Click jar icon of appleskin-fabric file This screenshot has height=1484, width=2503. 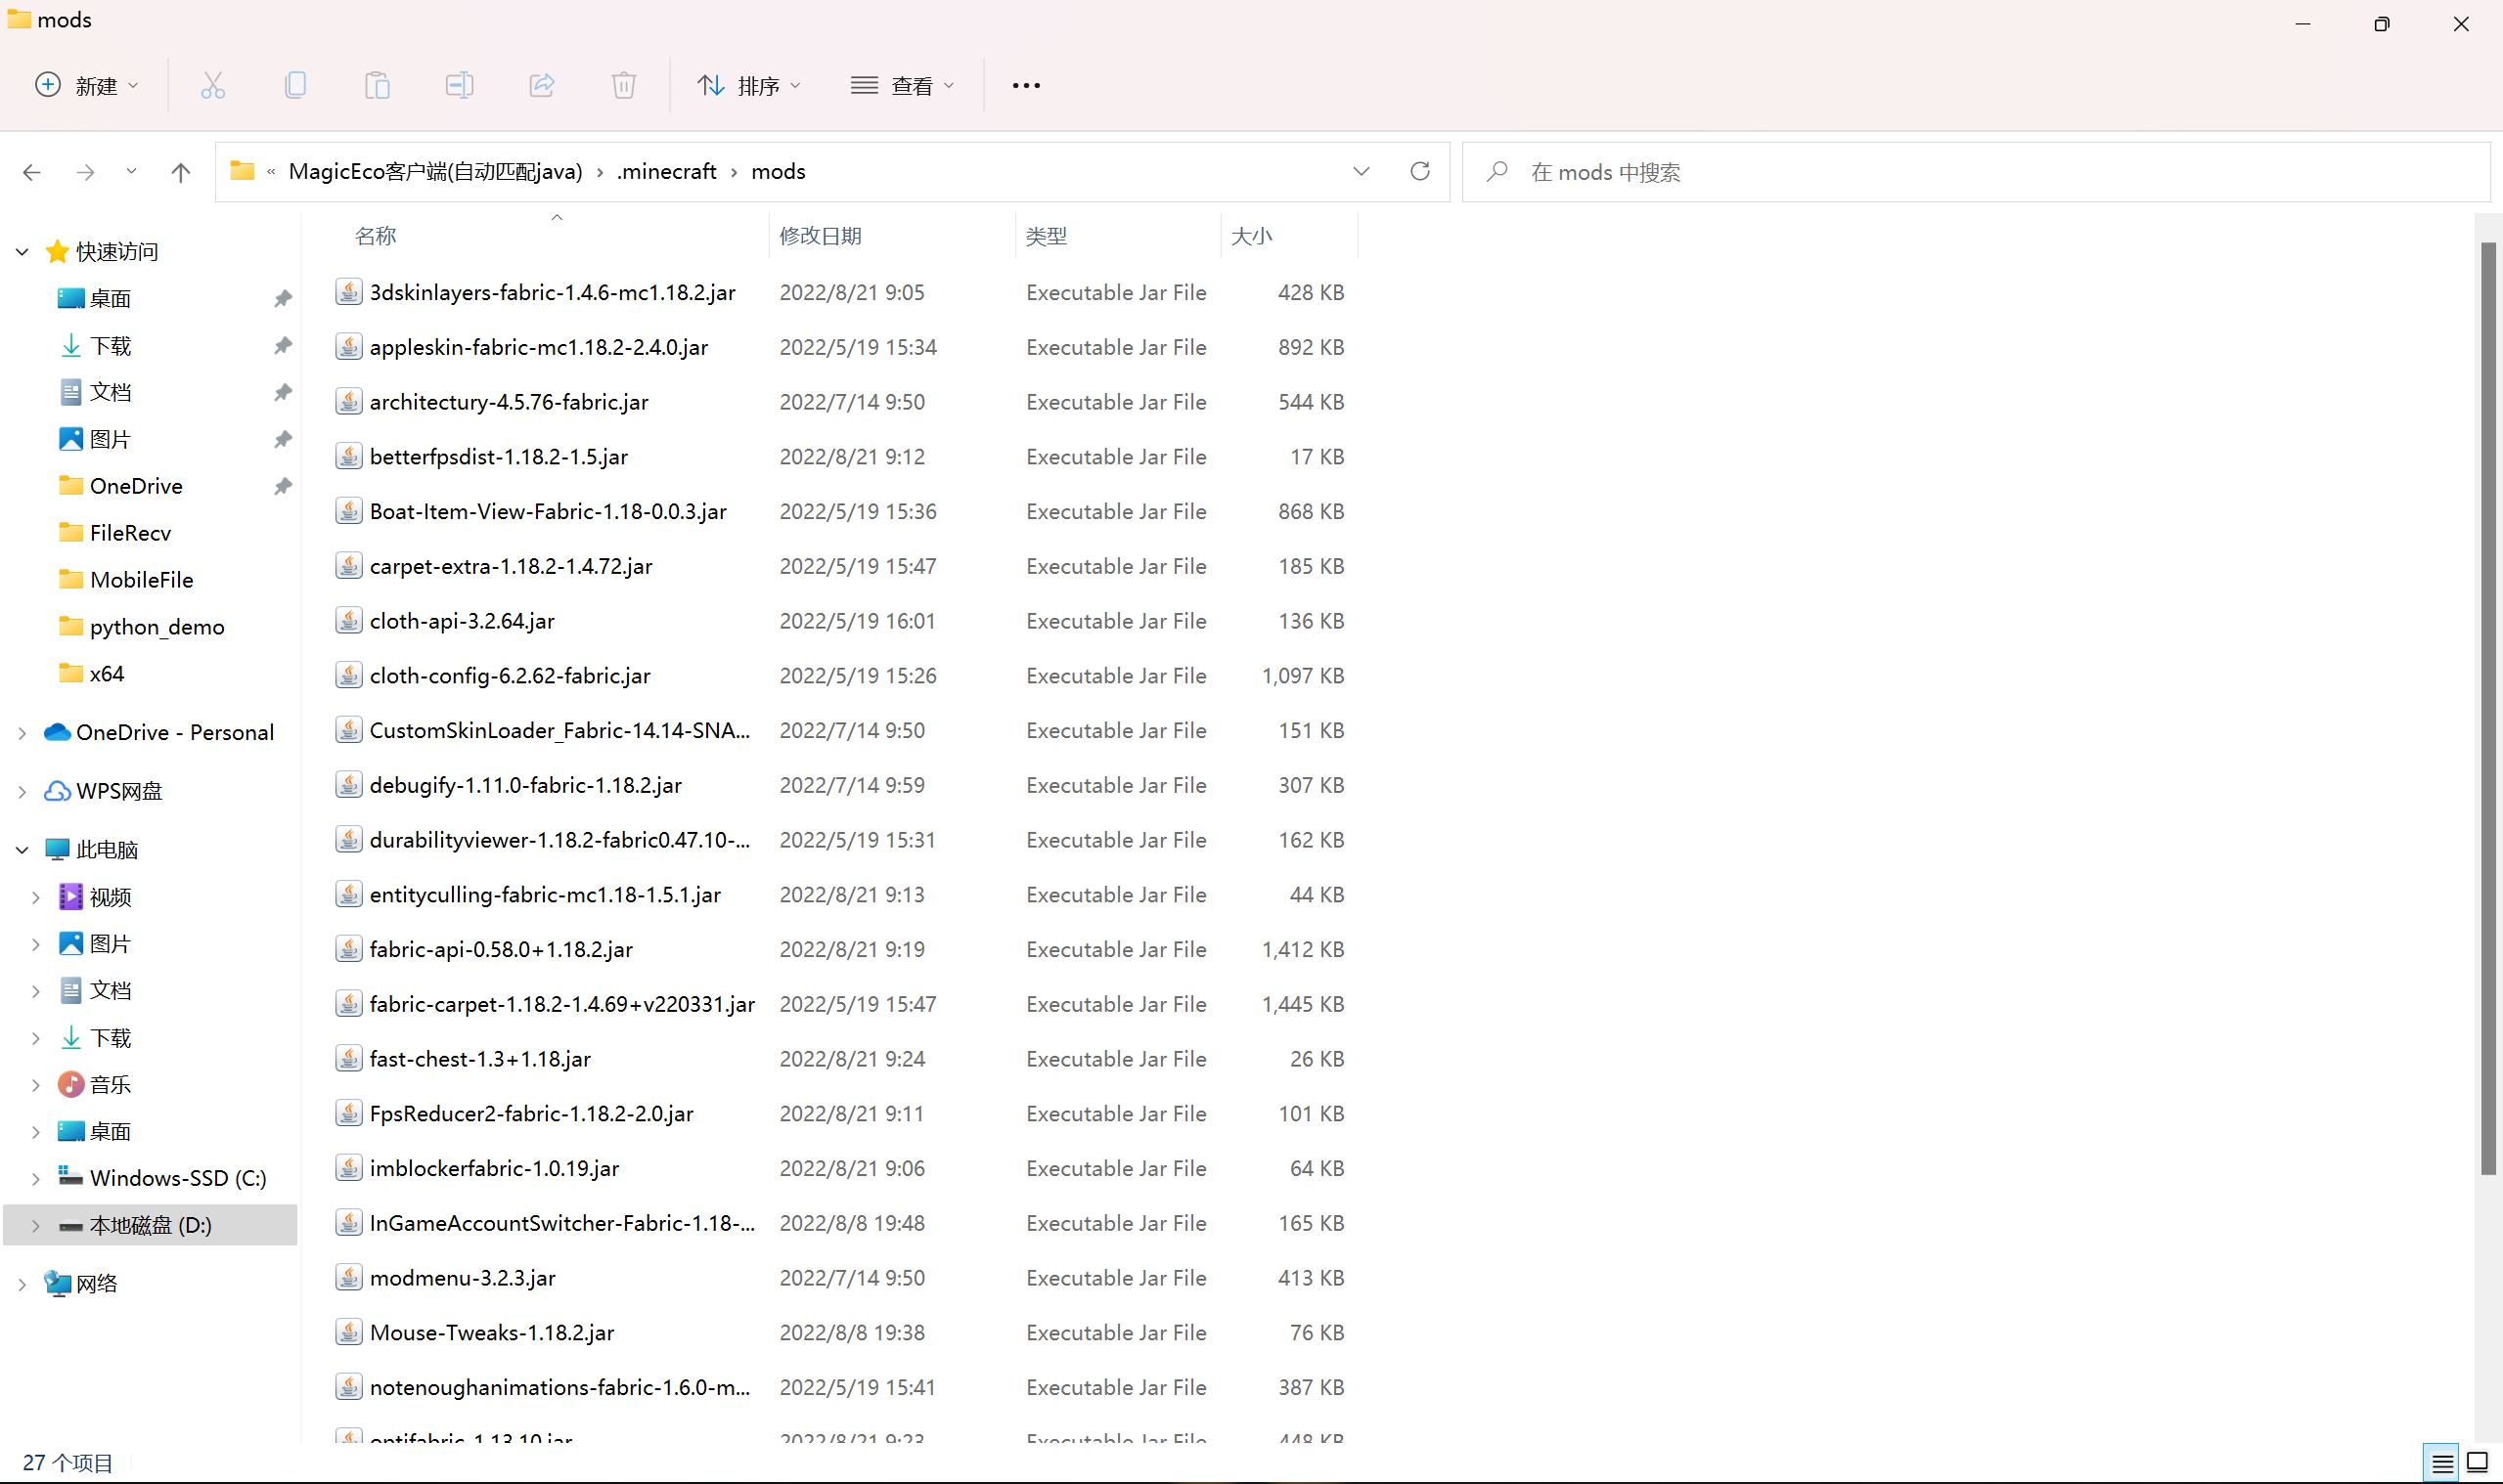tap(348, 347)
